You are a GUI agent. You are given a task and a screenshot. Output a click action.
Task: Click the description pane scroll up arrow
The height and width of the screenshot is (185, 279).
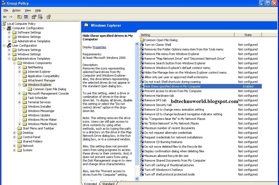coord(137,44)
